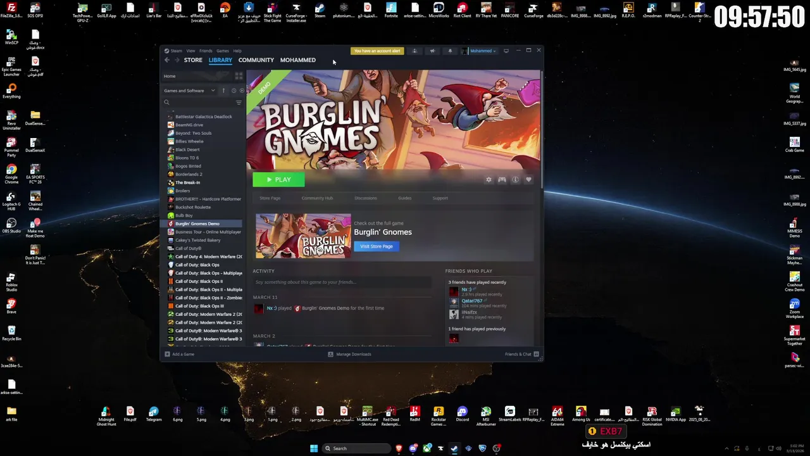The width and height of the screenshot is (810, 456).
Task: Go to the COMMUNITY tab
Action: point(256,60)
